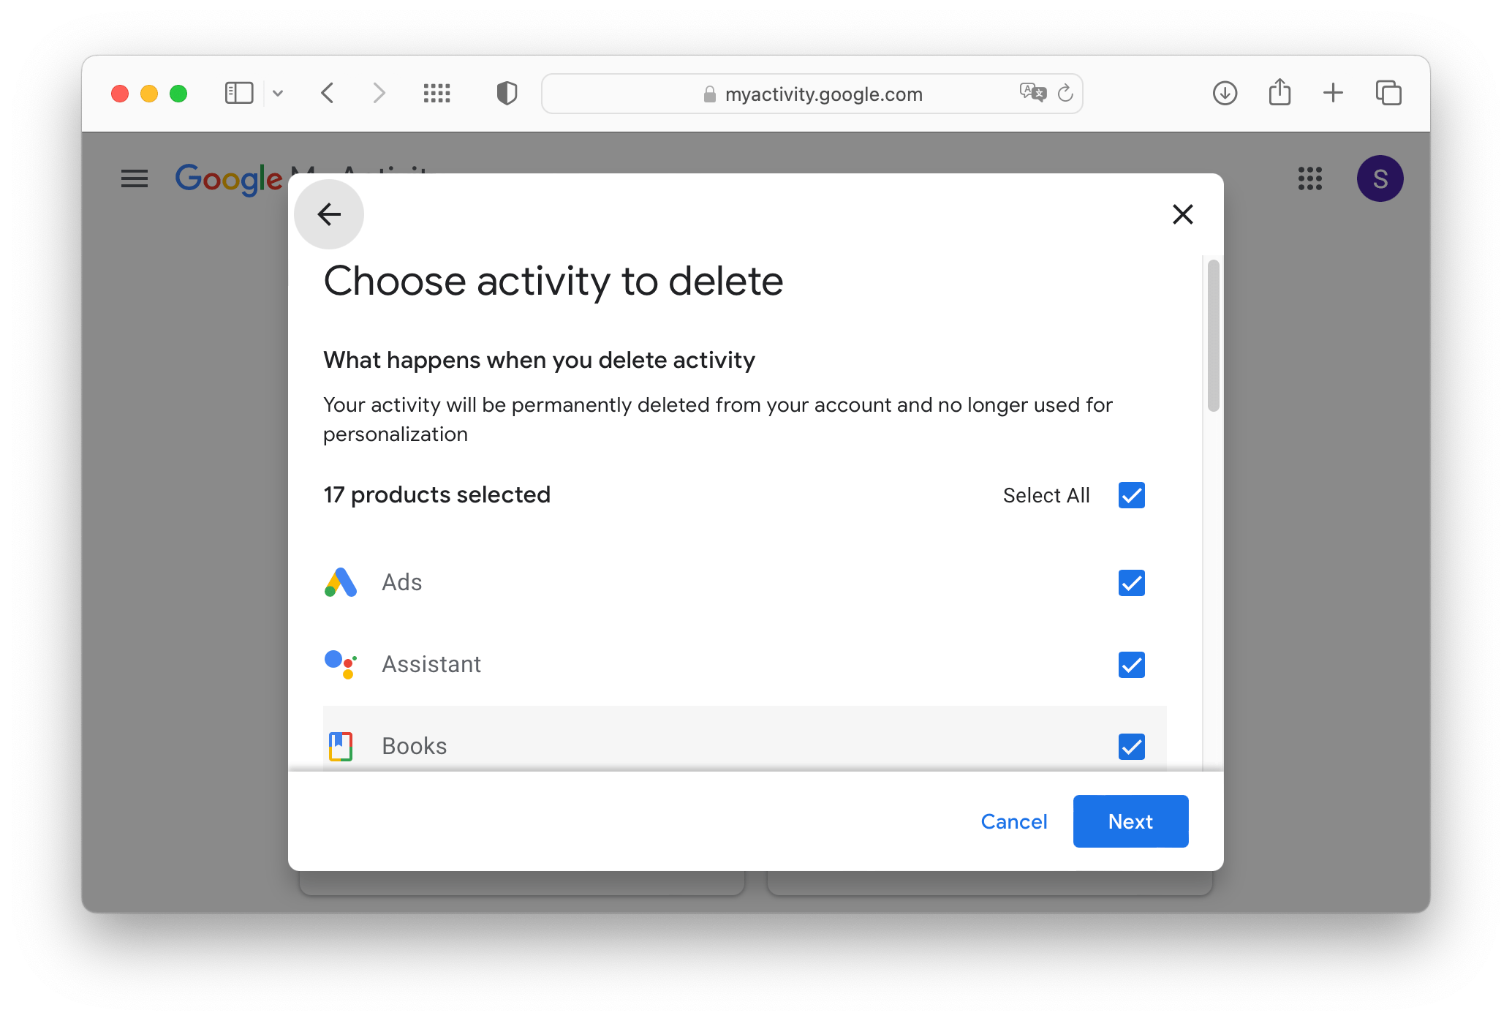Click the browser grid apps icon
This screenshot has width=1512, height=1021.
pos(437,92)
